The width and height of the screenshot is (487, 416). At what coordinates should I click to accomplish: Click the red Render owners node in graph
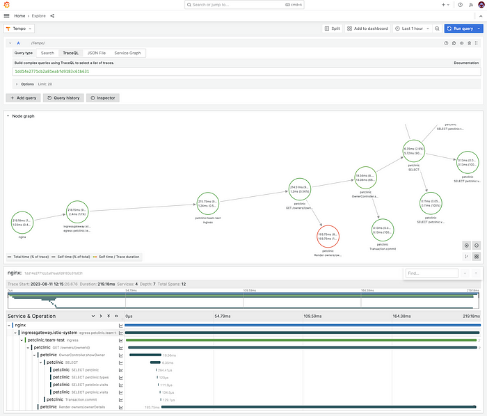pyautogui.click(x=328, y=237)
